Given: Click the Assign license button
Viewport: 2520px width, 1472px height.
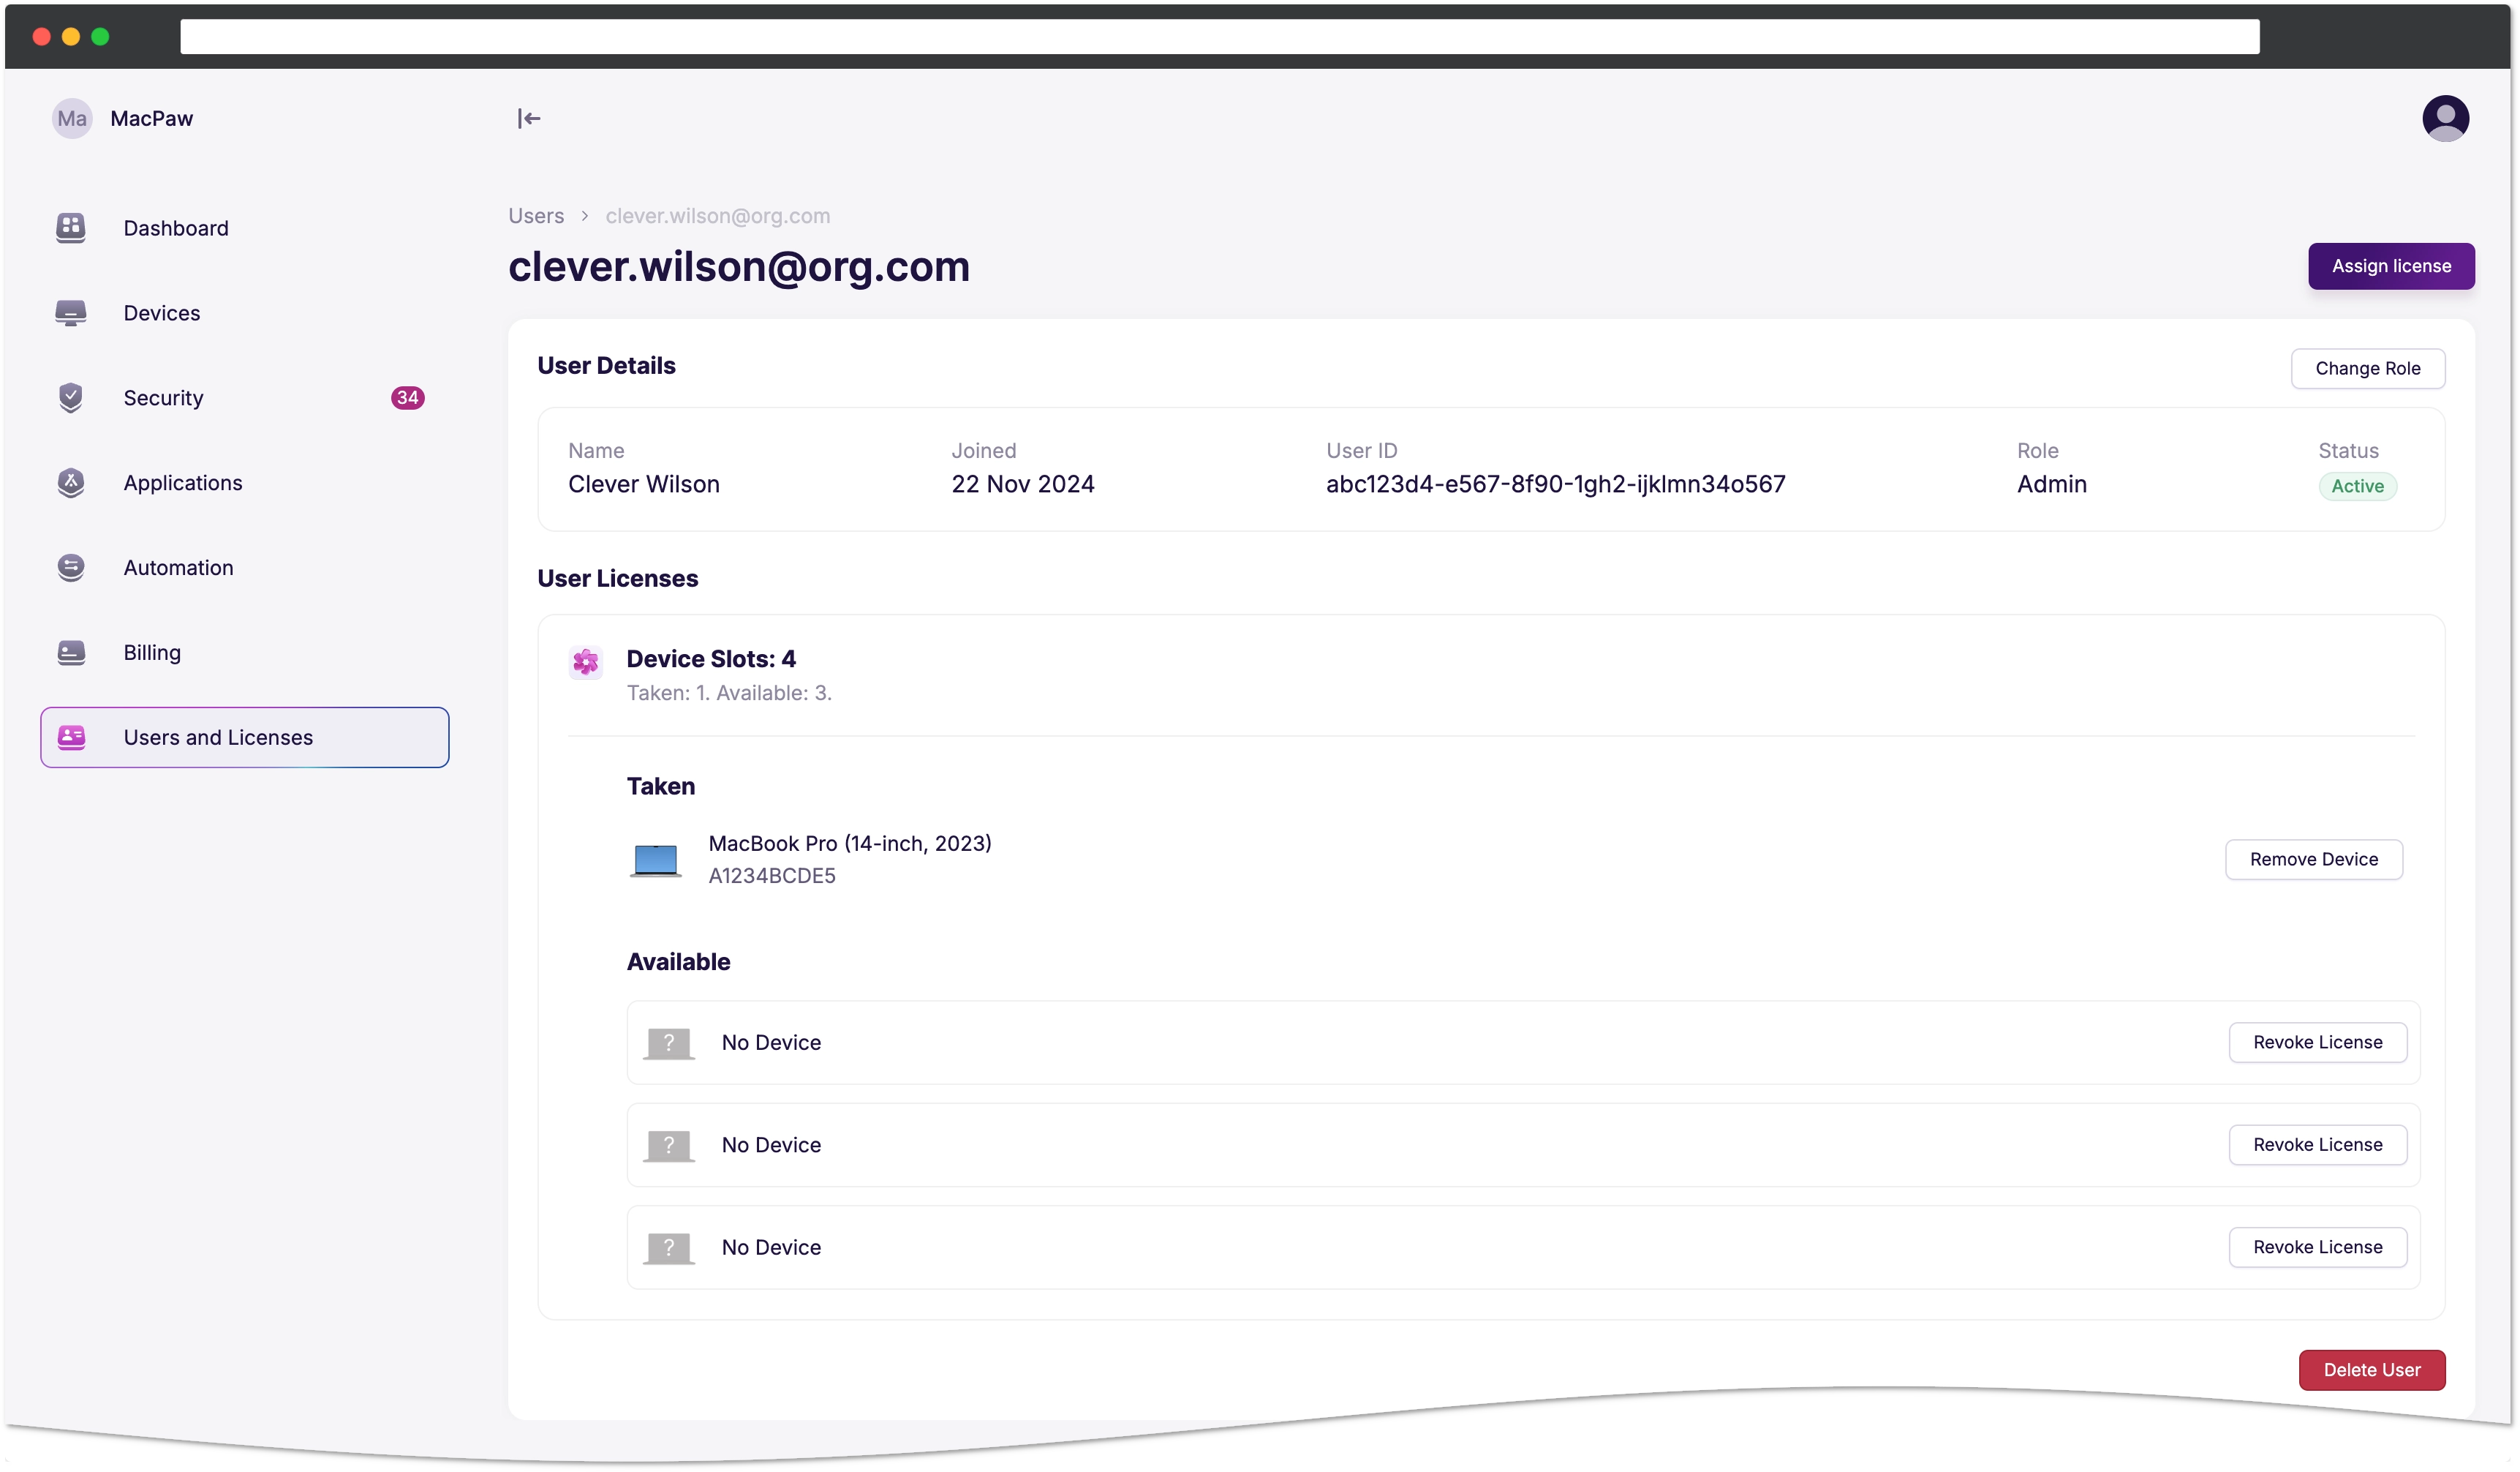Looking at the screenshot, I should pyautogui.click(x=2391, y=265).
